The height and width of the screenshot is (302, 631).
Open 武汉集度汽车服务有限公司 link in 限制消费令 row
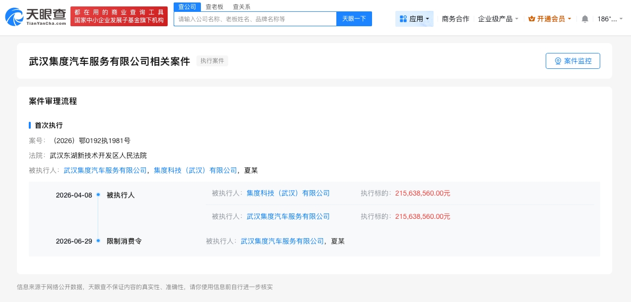282,241
